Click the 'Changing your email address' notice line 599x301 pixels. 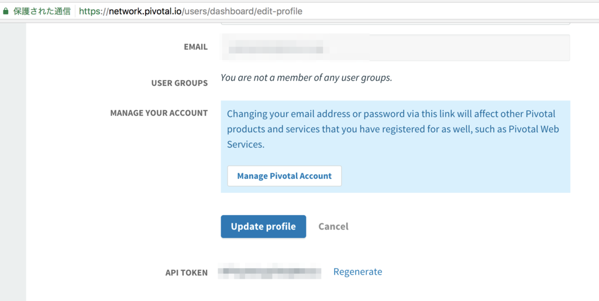point(391,114)
